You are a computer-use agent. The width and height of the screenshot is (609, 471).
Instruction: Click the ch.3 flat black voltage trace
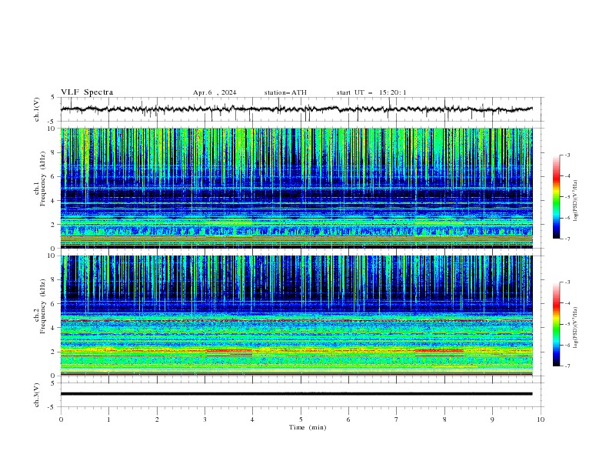[297, 394]
